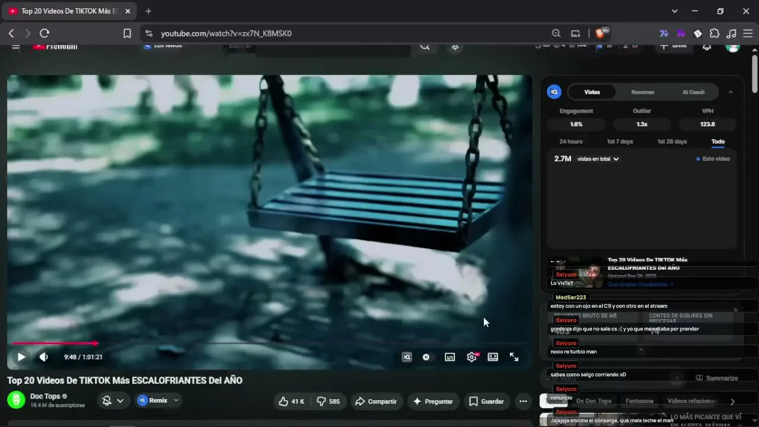
Task: Select the 1st 28 days range
Action: [x=672, y=142]
